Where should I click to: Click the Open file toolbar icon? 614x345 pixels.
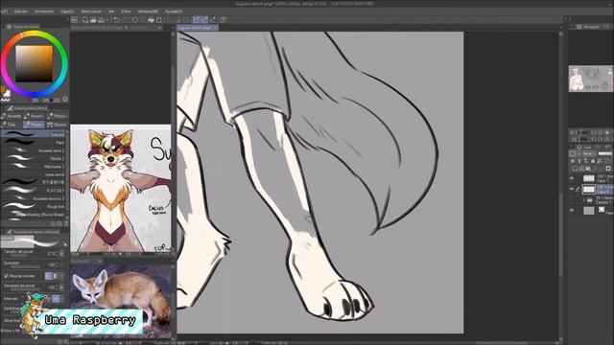(x=93, y=20)
